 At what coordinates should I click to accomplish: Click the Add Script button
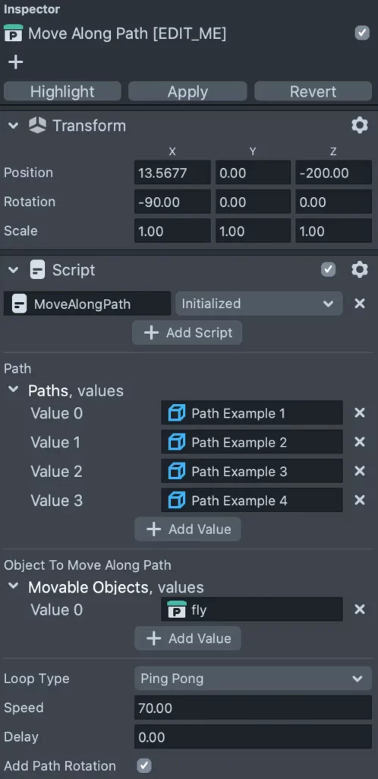click(x=187, y=332)
